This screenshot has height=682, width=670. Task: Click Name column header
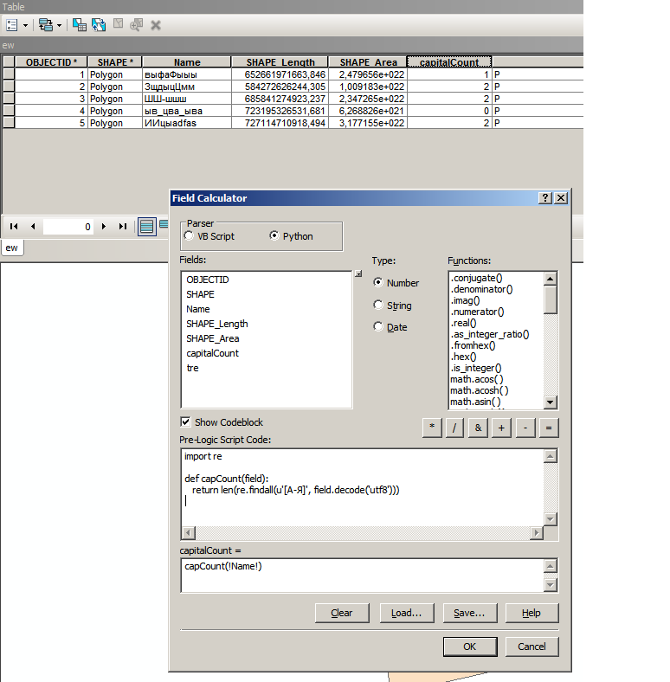(x=187, y=62)
